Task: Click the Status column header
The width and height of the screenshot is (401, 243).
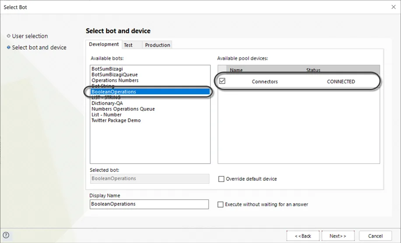Action: [313, 70]
